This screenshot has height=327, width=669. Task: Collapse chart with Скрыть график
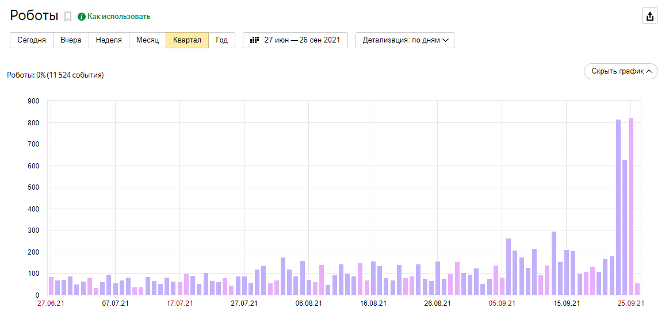[621, 71]
